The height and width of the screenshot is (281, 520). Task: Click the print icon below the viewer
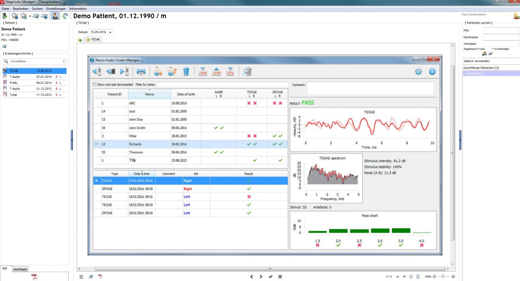point(91,277)
